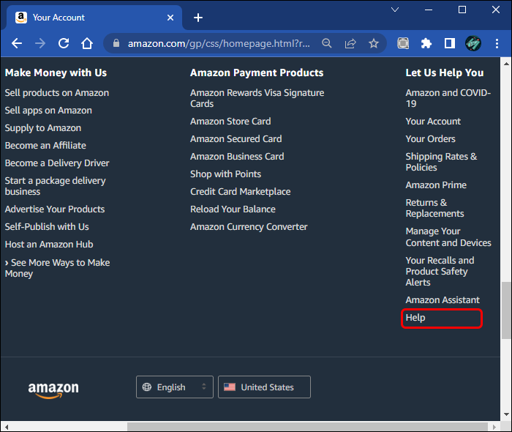Open the Extensions puzzle icon
This screenshot has height=432, width=512.
coord(426,43)
